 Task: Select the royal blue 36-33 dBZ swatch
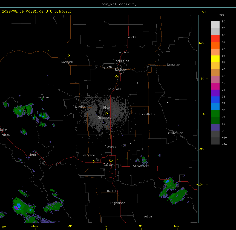point(215,100)
